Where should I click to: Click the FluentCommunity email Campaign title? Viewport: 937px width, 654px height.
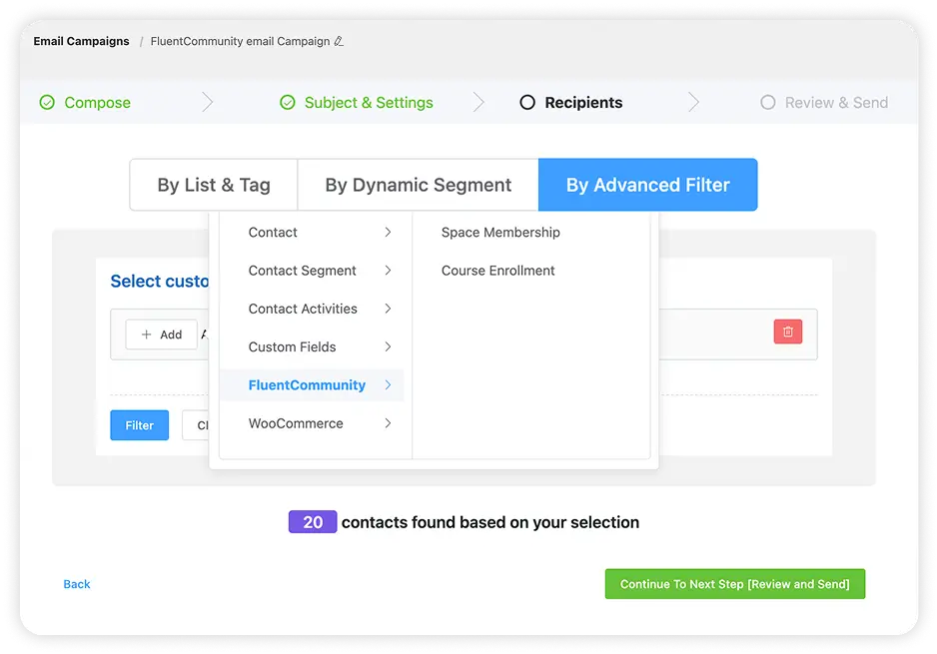coord(240,41)
